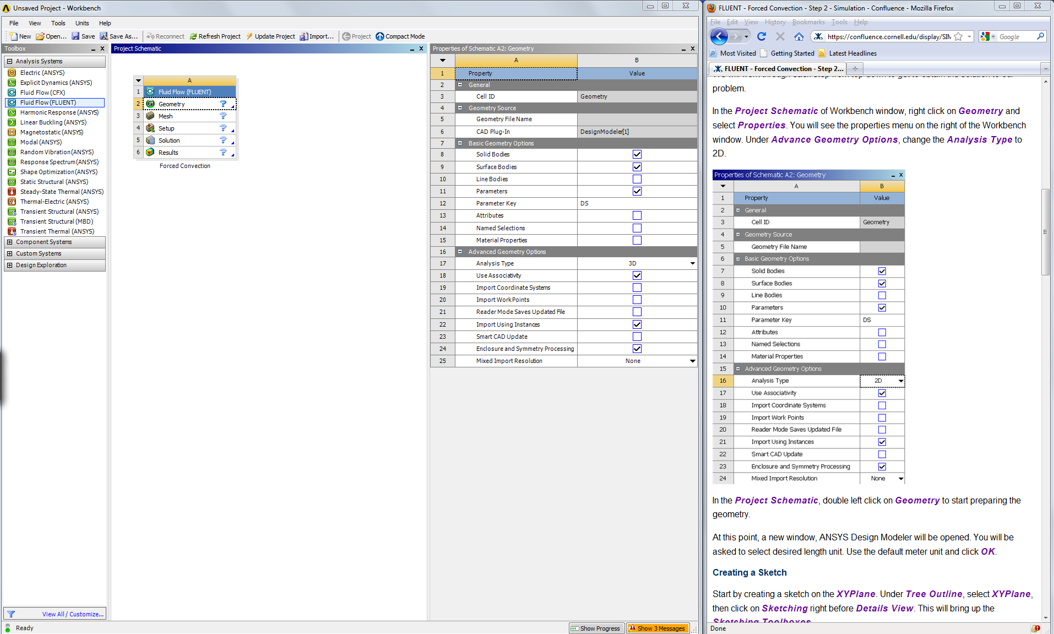Image resolution: width=1054 pixels, height=634 pixels.
Task: Click the Results cell icon in schematic
Action: click(x=150, y=153)
